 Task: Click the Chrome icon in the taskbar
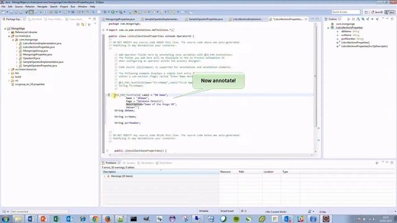point(95,219)
